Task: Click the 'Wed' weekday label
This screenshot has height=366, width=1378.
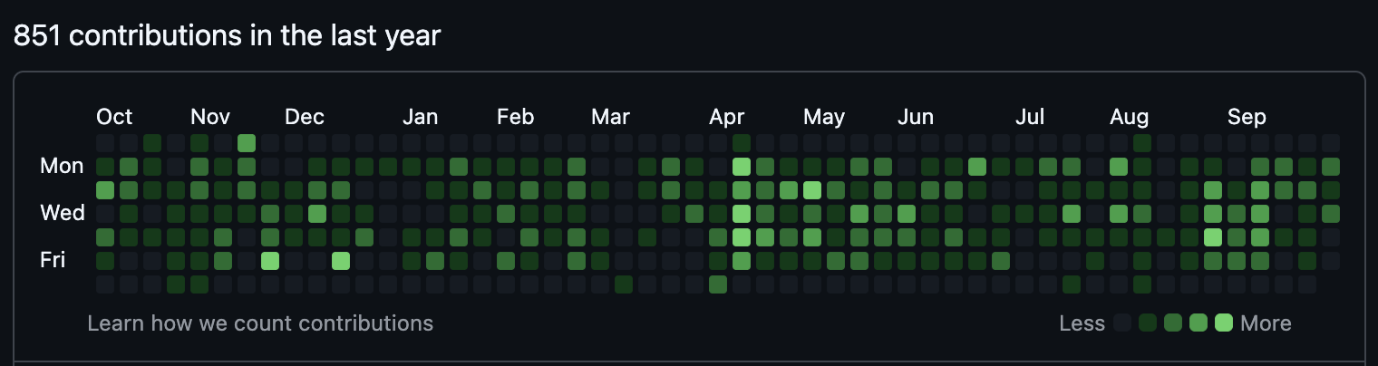Action: pos(62,213)
